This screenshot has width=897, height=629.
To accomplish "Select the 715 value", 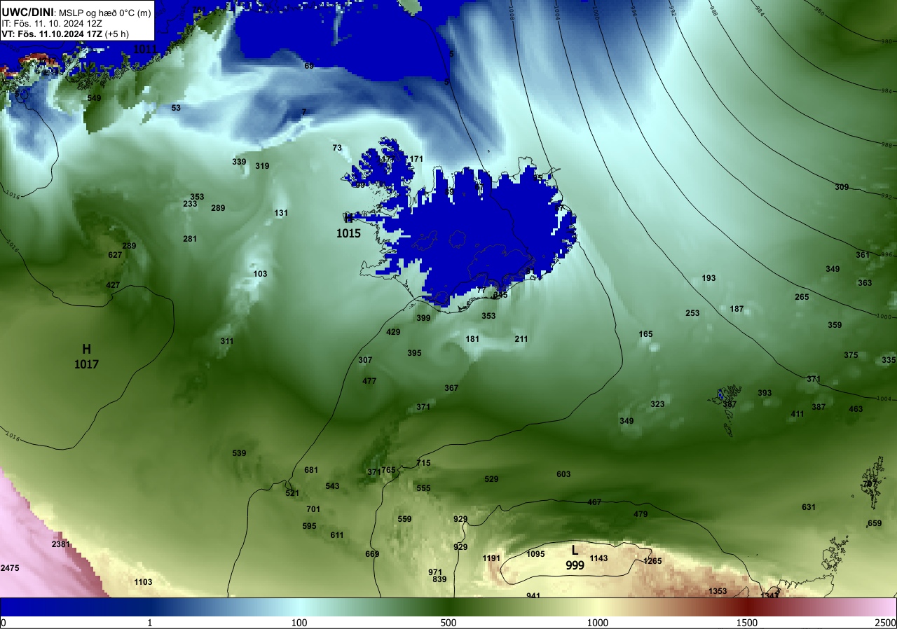I will (423, 463).
